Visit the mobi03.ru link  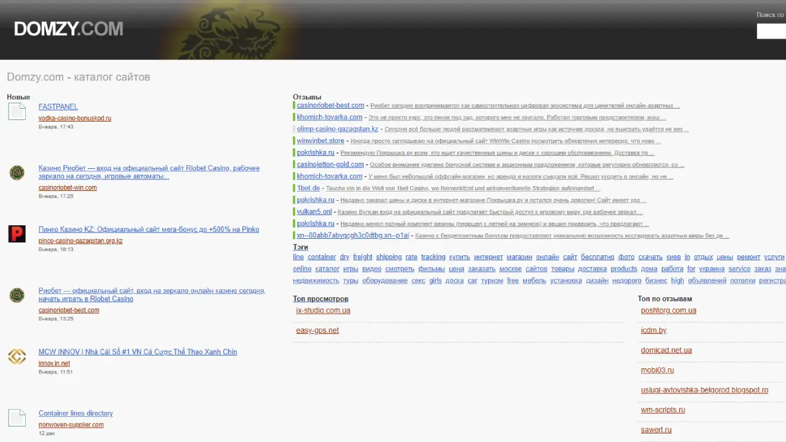tap(657, 370)
